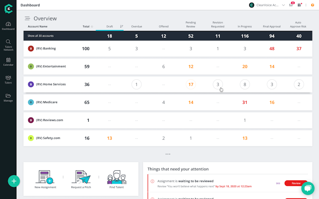Click Home Services Auto Approve Risk circle 2
319x199 pixels.
pos(299,84)
